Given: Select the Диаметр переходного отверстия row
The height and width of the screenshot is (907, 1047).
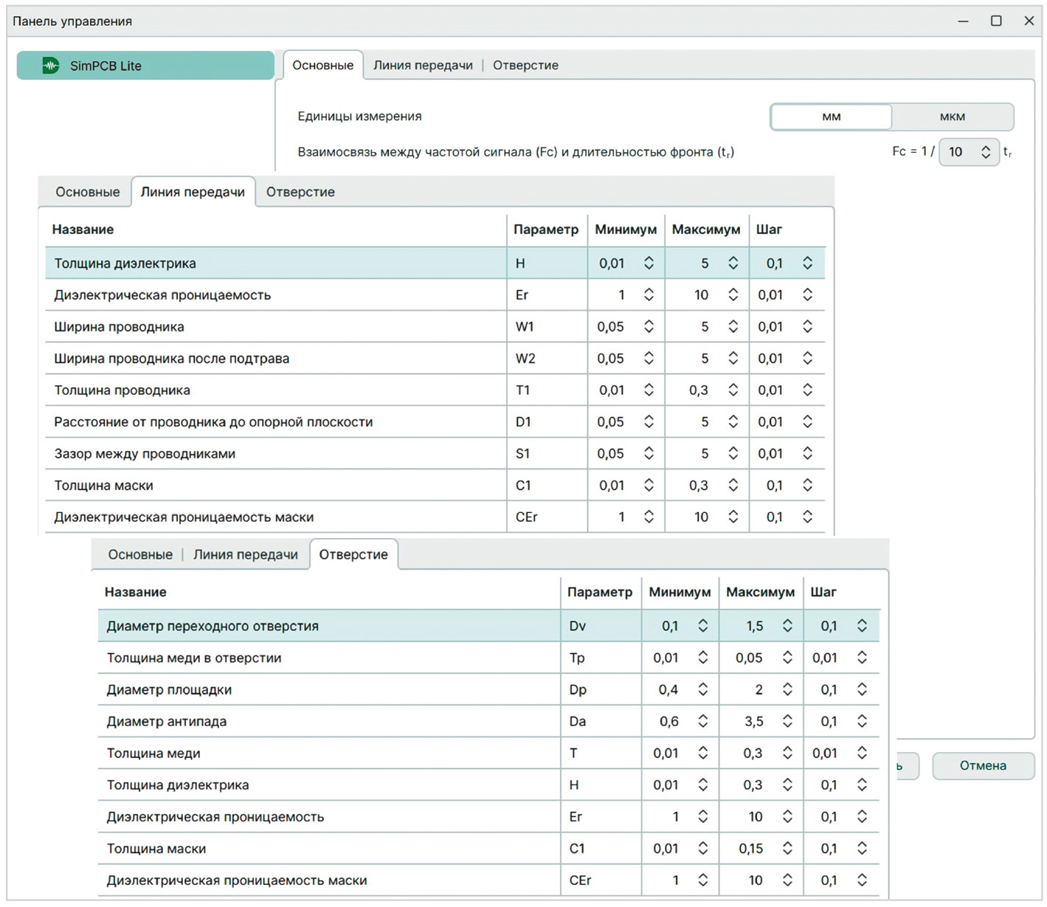Looking at the screenshot, I should (488, 626).
